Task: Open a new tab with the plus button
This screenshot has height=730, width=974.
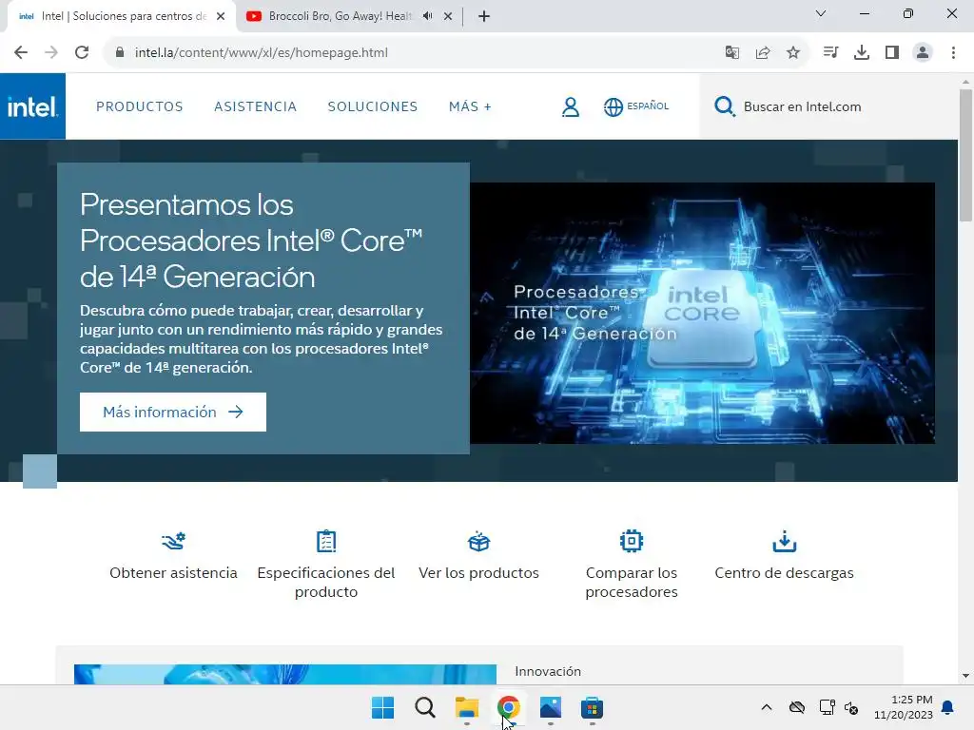Action: click(x=484, y=16)
